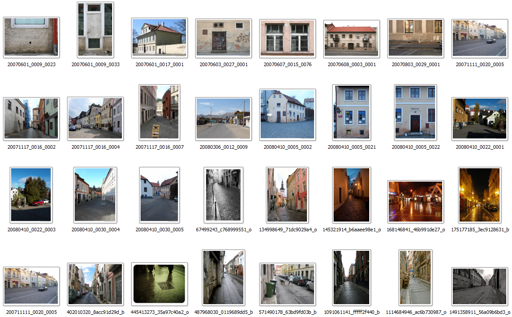Image resolution: width=512 pixels, height=317 pixels.
Task: Open the 145321914_b6aaee98e1_o dusk alley thumbnail
Action: (x=351, y=195)
